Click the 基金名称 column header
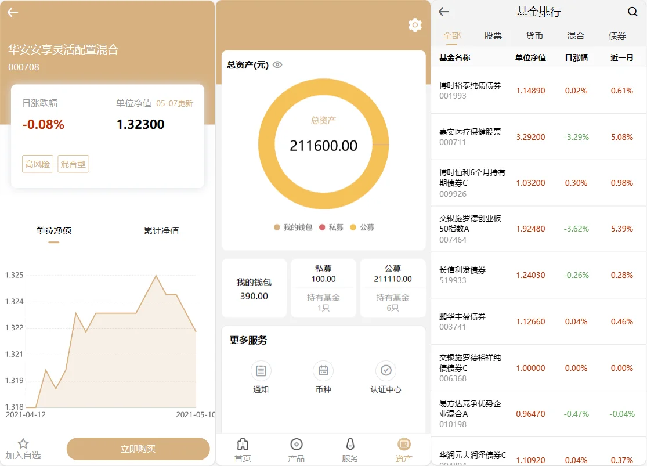647x466 pixels. tap(455, 57)
